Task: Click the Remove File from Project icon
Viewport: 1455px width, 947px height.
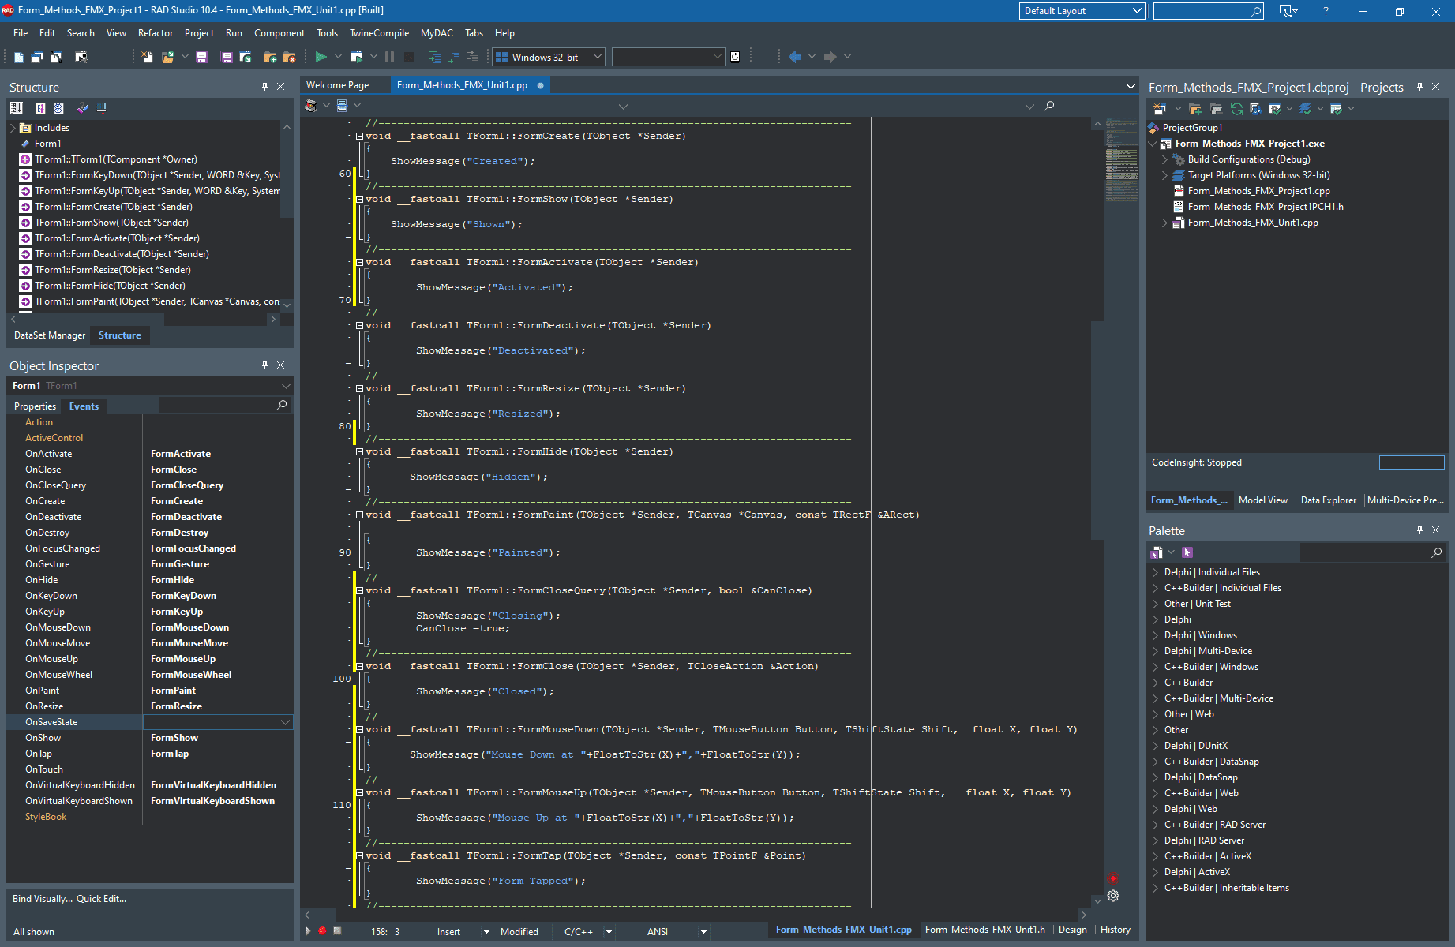Action: click(x=289, y=57)
